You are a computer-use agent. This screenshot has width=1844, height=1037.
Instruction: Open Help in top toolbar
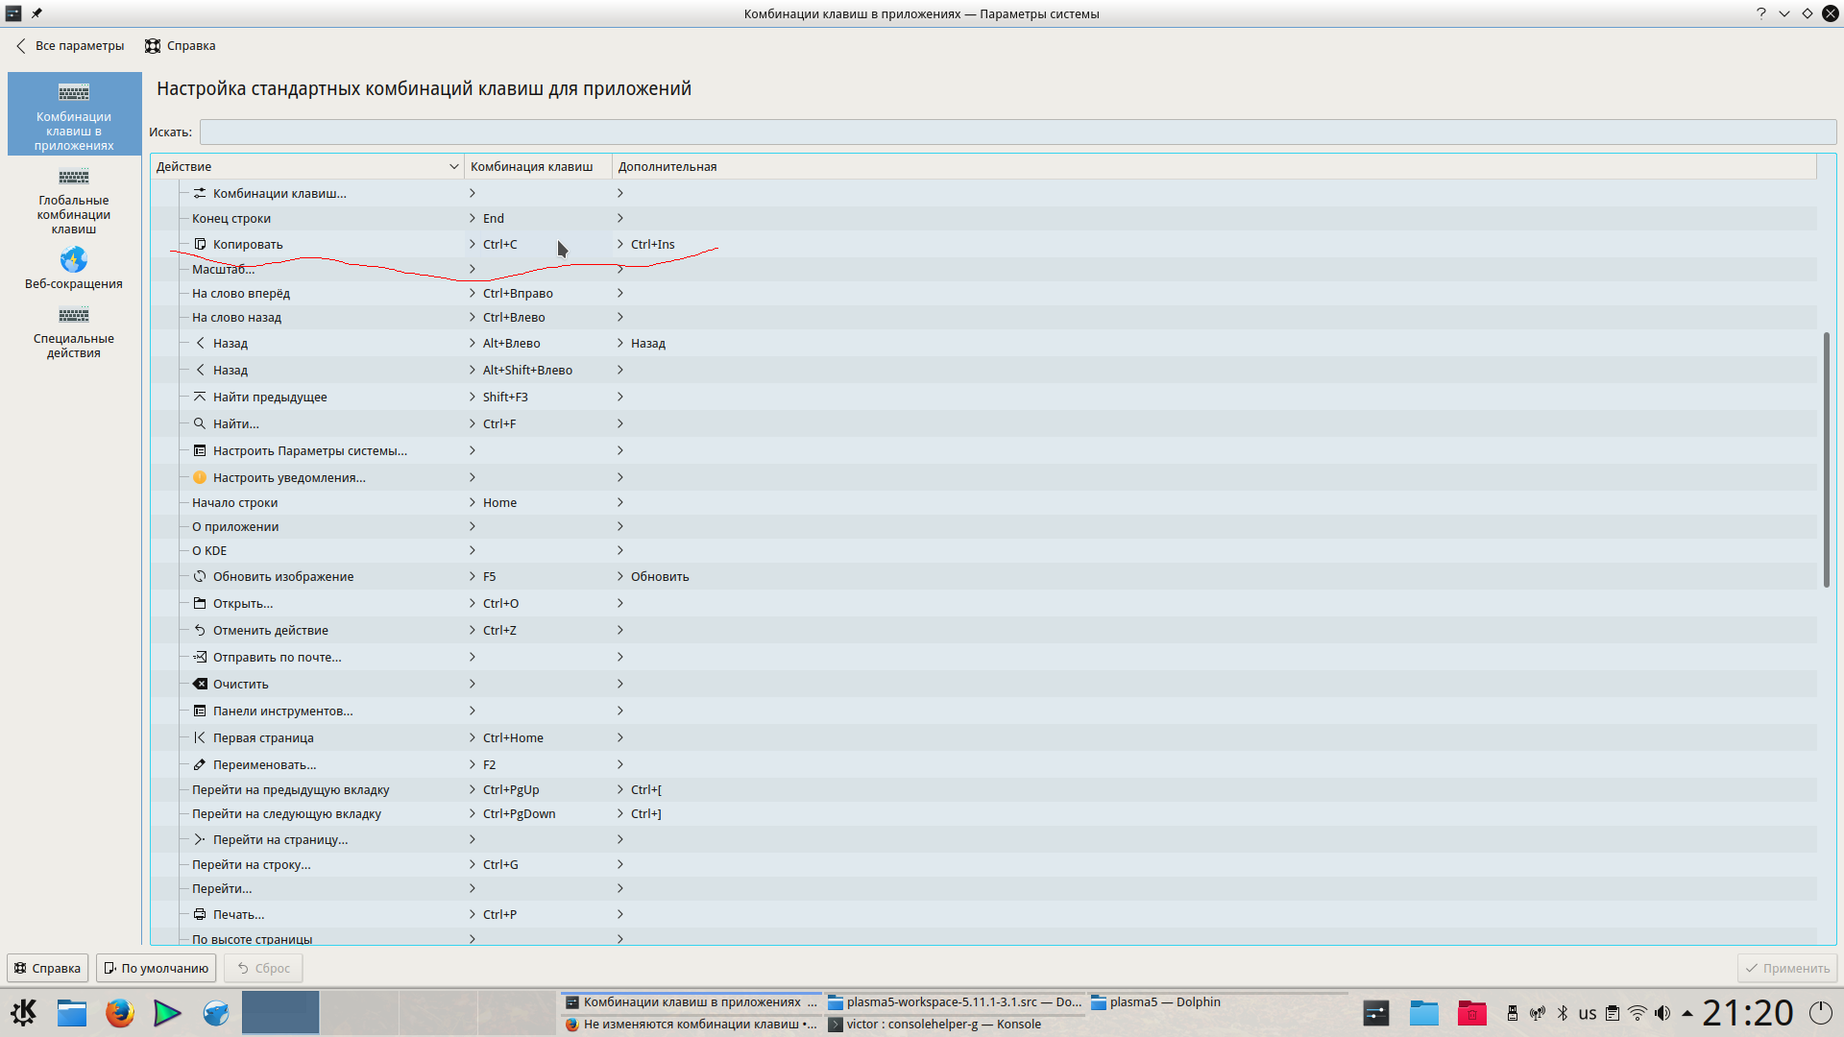tap(181, 46)
